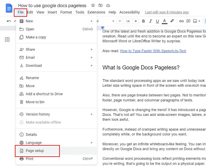Expand the Version history submenu
This screenshot has height=167, width=206.
tap(56, 114)
